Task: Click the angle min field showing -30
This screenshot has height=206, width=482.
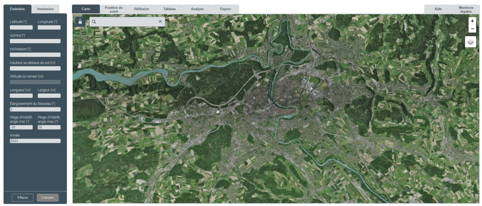Action: pos(21,127)
